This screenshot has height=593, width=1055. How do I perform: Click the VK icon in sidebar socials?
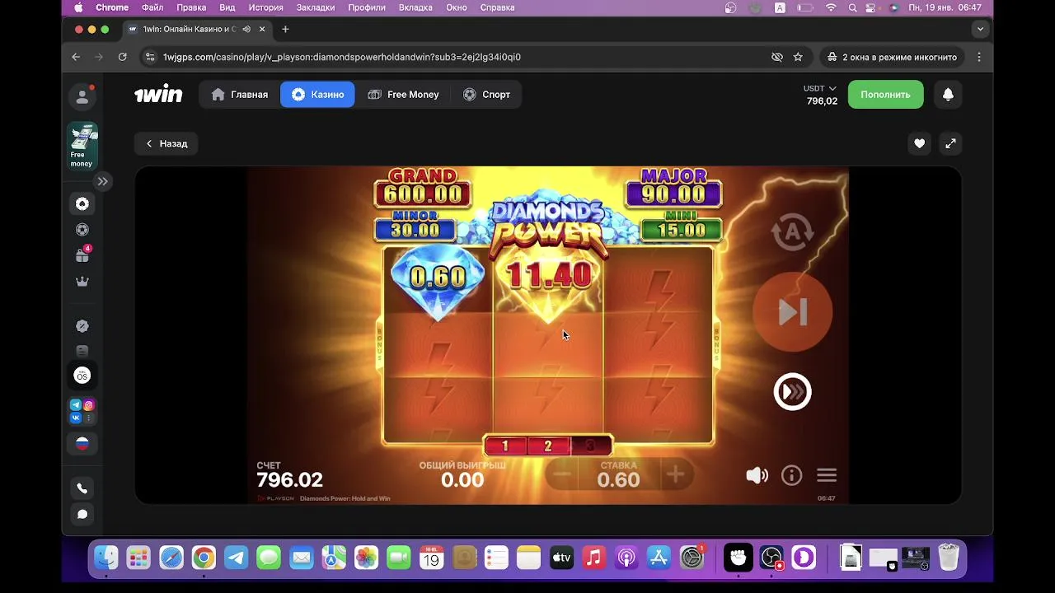[76, 418]
